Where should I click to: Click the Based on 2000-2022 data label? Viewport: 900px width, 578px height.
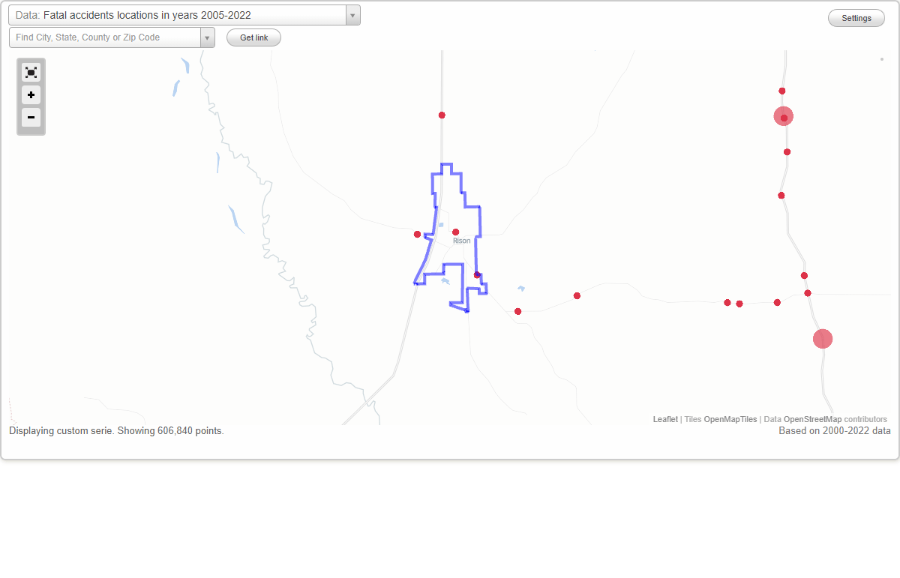[834, 431]
